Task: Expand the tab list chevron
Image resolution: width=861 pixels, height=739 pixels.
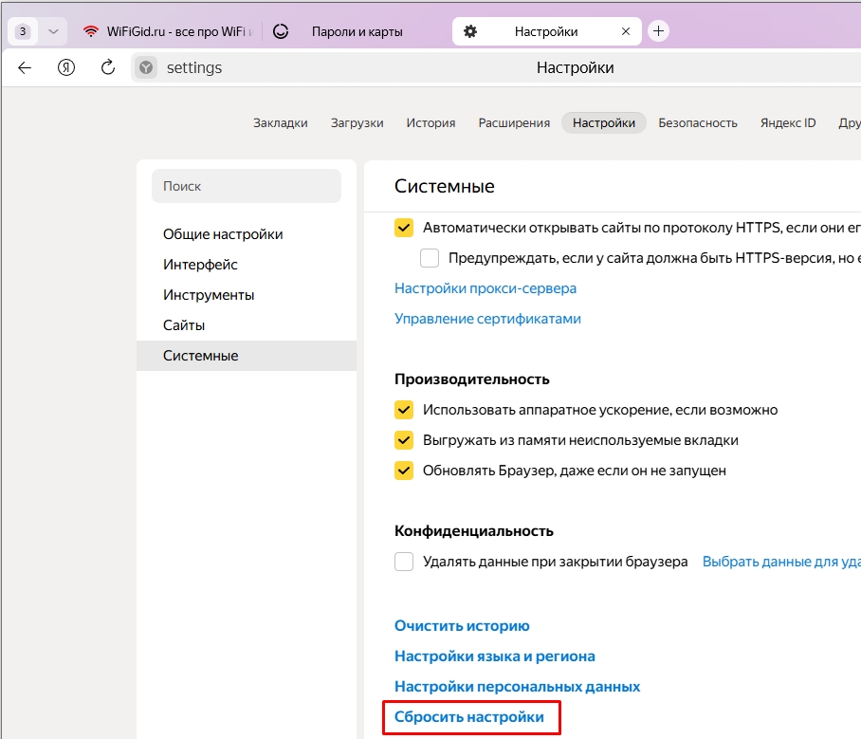Action: 53,31
